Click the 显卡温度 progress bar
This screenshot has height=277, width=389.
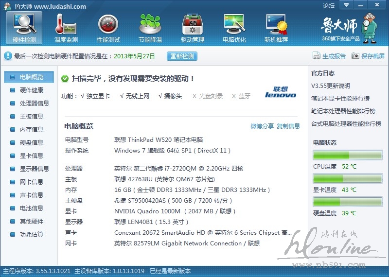point(348,178)
